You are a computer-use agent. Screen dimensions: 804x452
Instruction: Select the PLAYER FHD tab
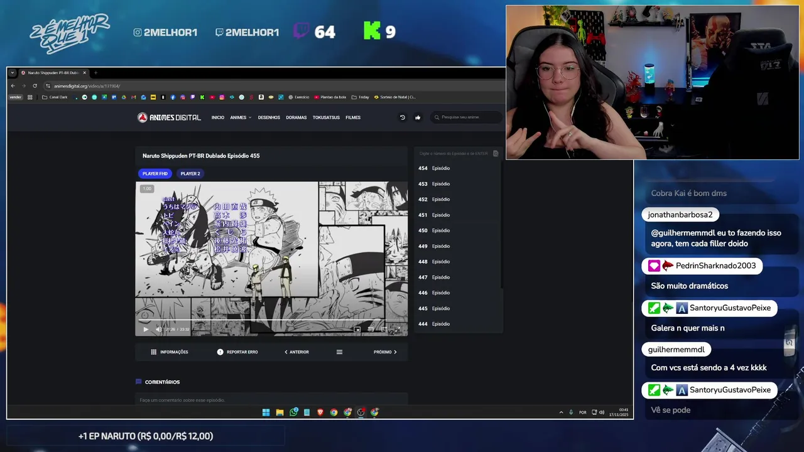pyautogui.click(x=155, y=174)
